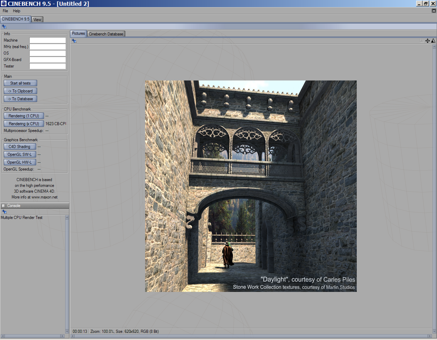437x340 pixels.
Task: Restore down the CINEBENCH window
Action: click(426, 3)
